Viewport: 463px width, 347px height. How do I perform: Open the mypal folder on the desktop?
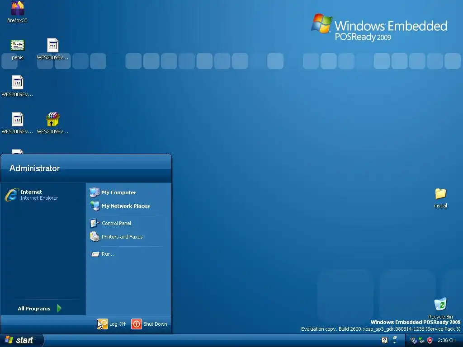pyautogui.click(x=440, y=198)
